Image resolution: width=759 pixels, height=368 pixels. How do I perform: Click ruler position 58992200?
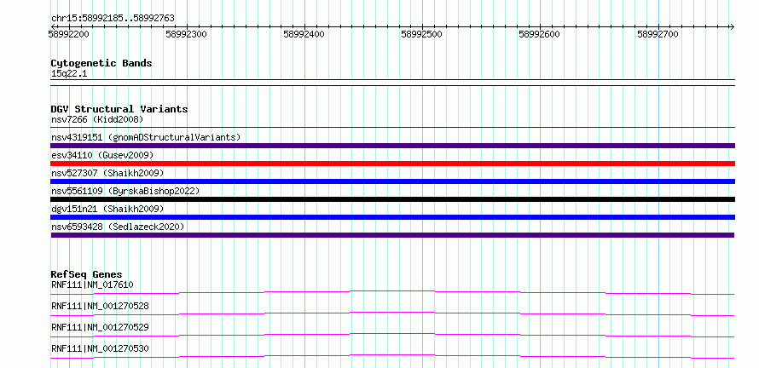point(69,34)
